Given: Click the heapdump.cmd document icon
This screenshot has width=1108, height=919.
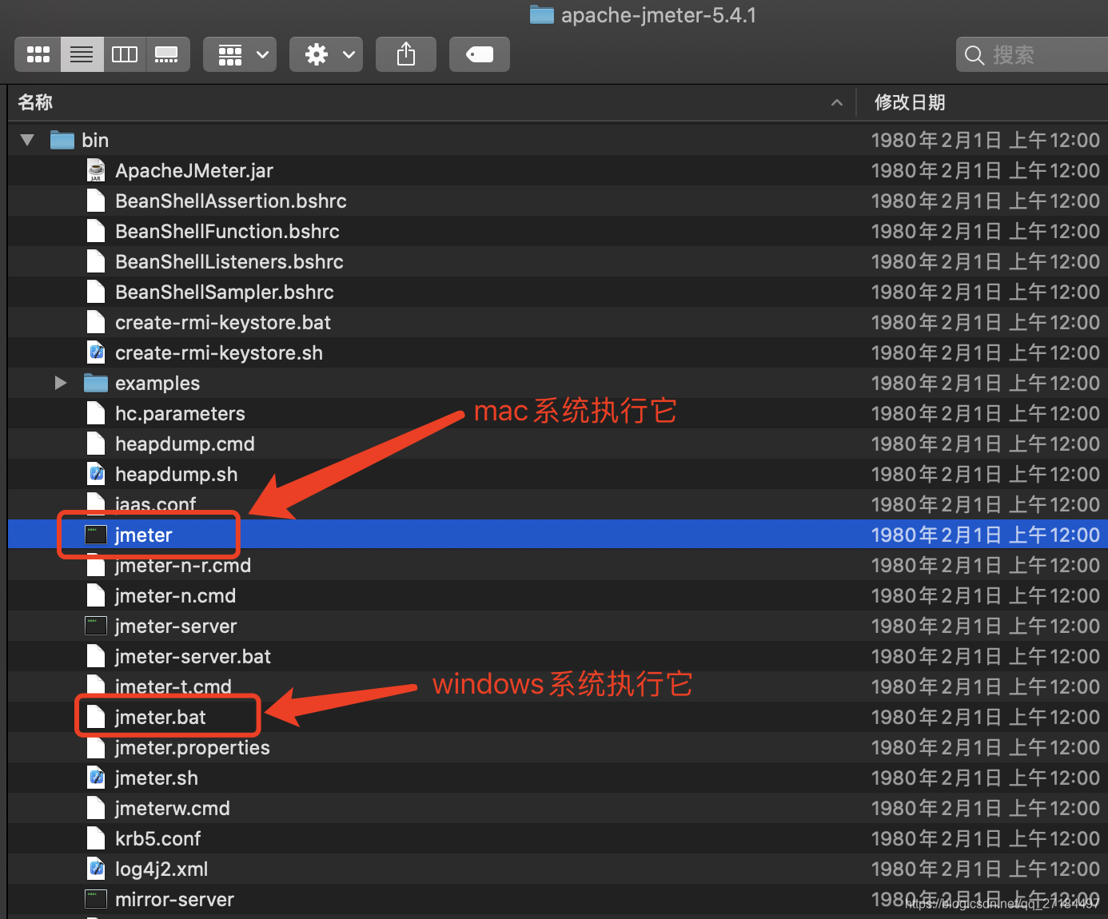Looking at the screenshot, I should click(x=96, y=444).
